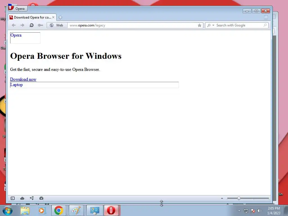
Task: Click the Laptop link
Action: [x=17, y=85]
